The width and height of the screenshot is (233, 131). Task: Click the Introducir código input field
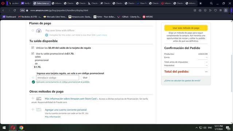click(58, 78)
